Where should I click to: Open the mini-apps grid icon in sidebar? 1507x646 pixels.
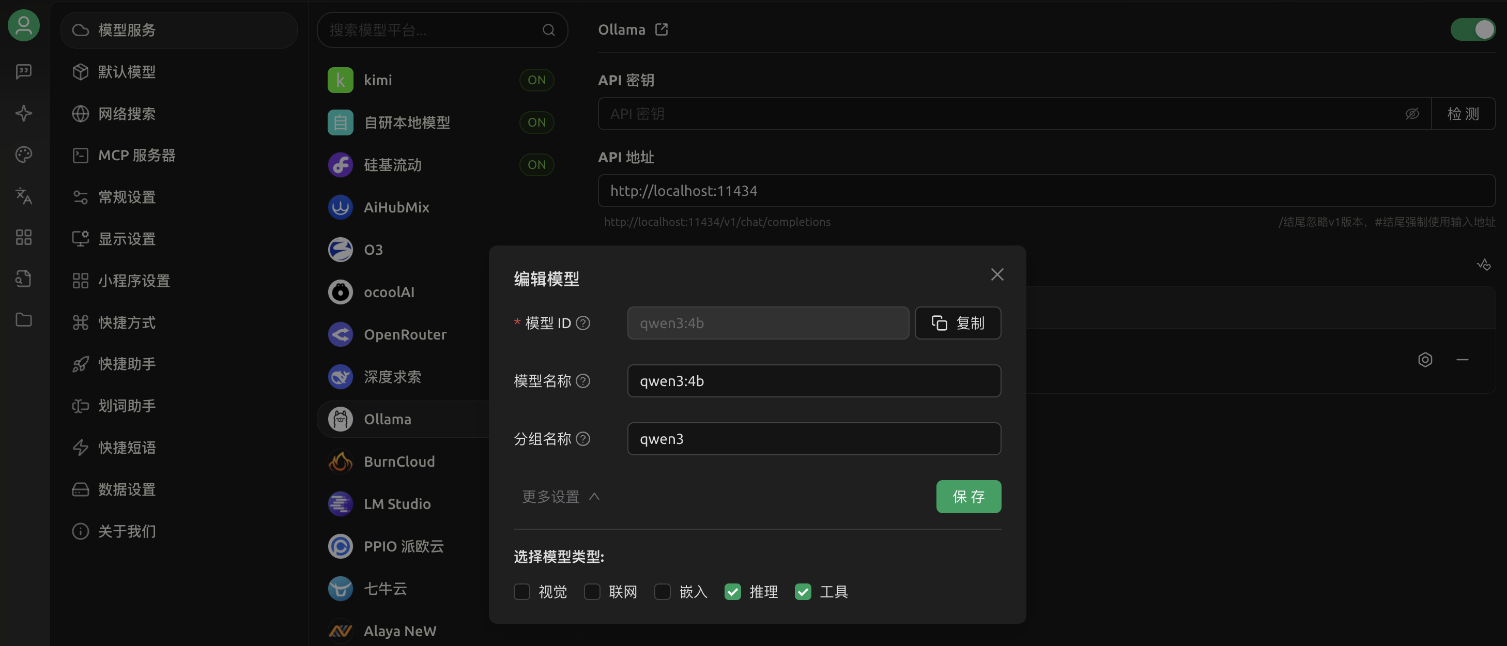23,237
